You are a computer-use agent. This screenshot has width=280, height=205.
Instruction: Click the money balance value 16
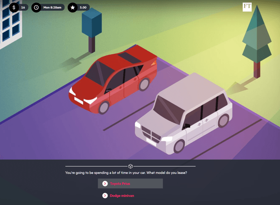point(23,7)
